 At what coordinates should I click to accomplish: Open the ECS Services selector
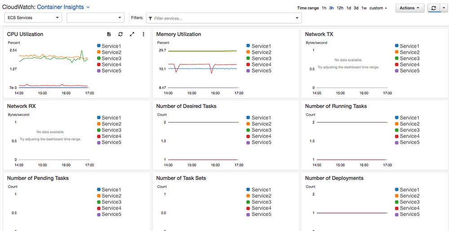point(33,17)
